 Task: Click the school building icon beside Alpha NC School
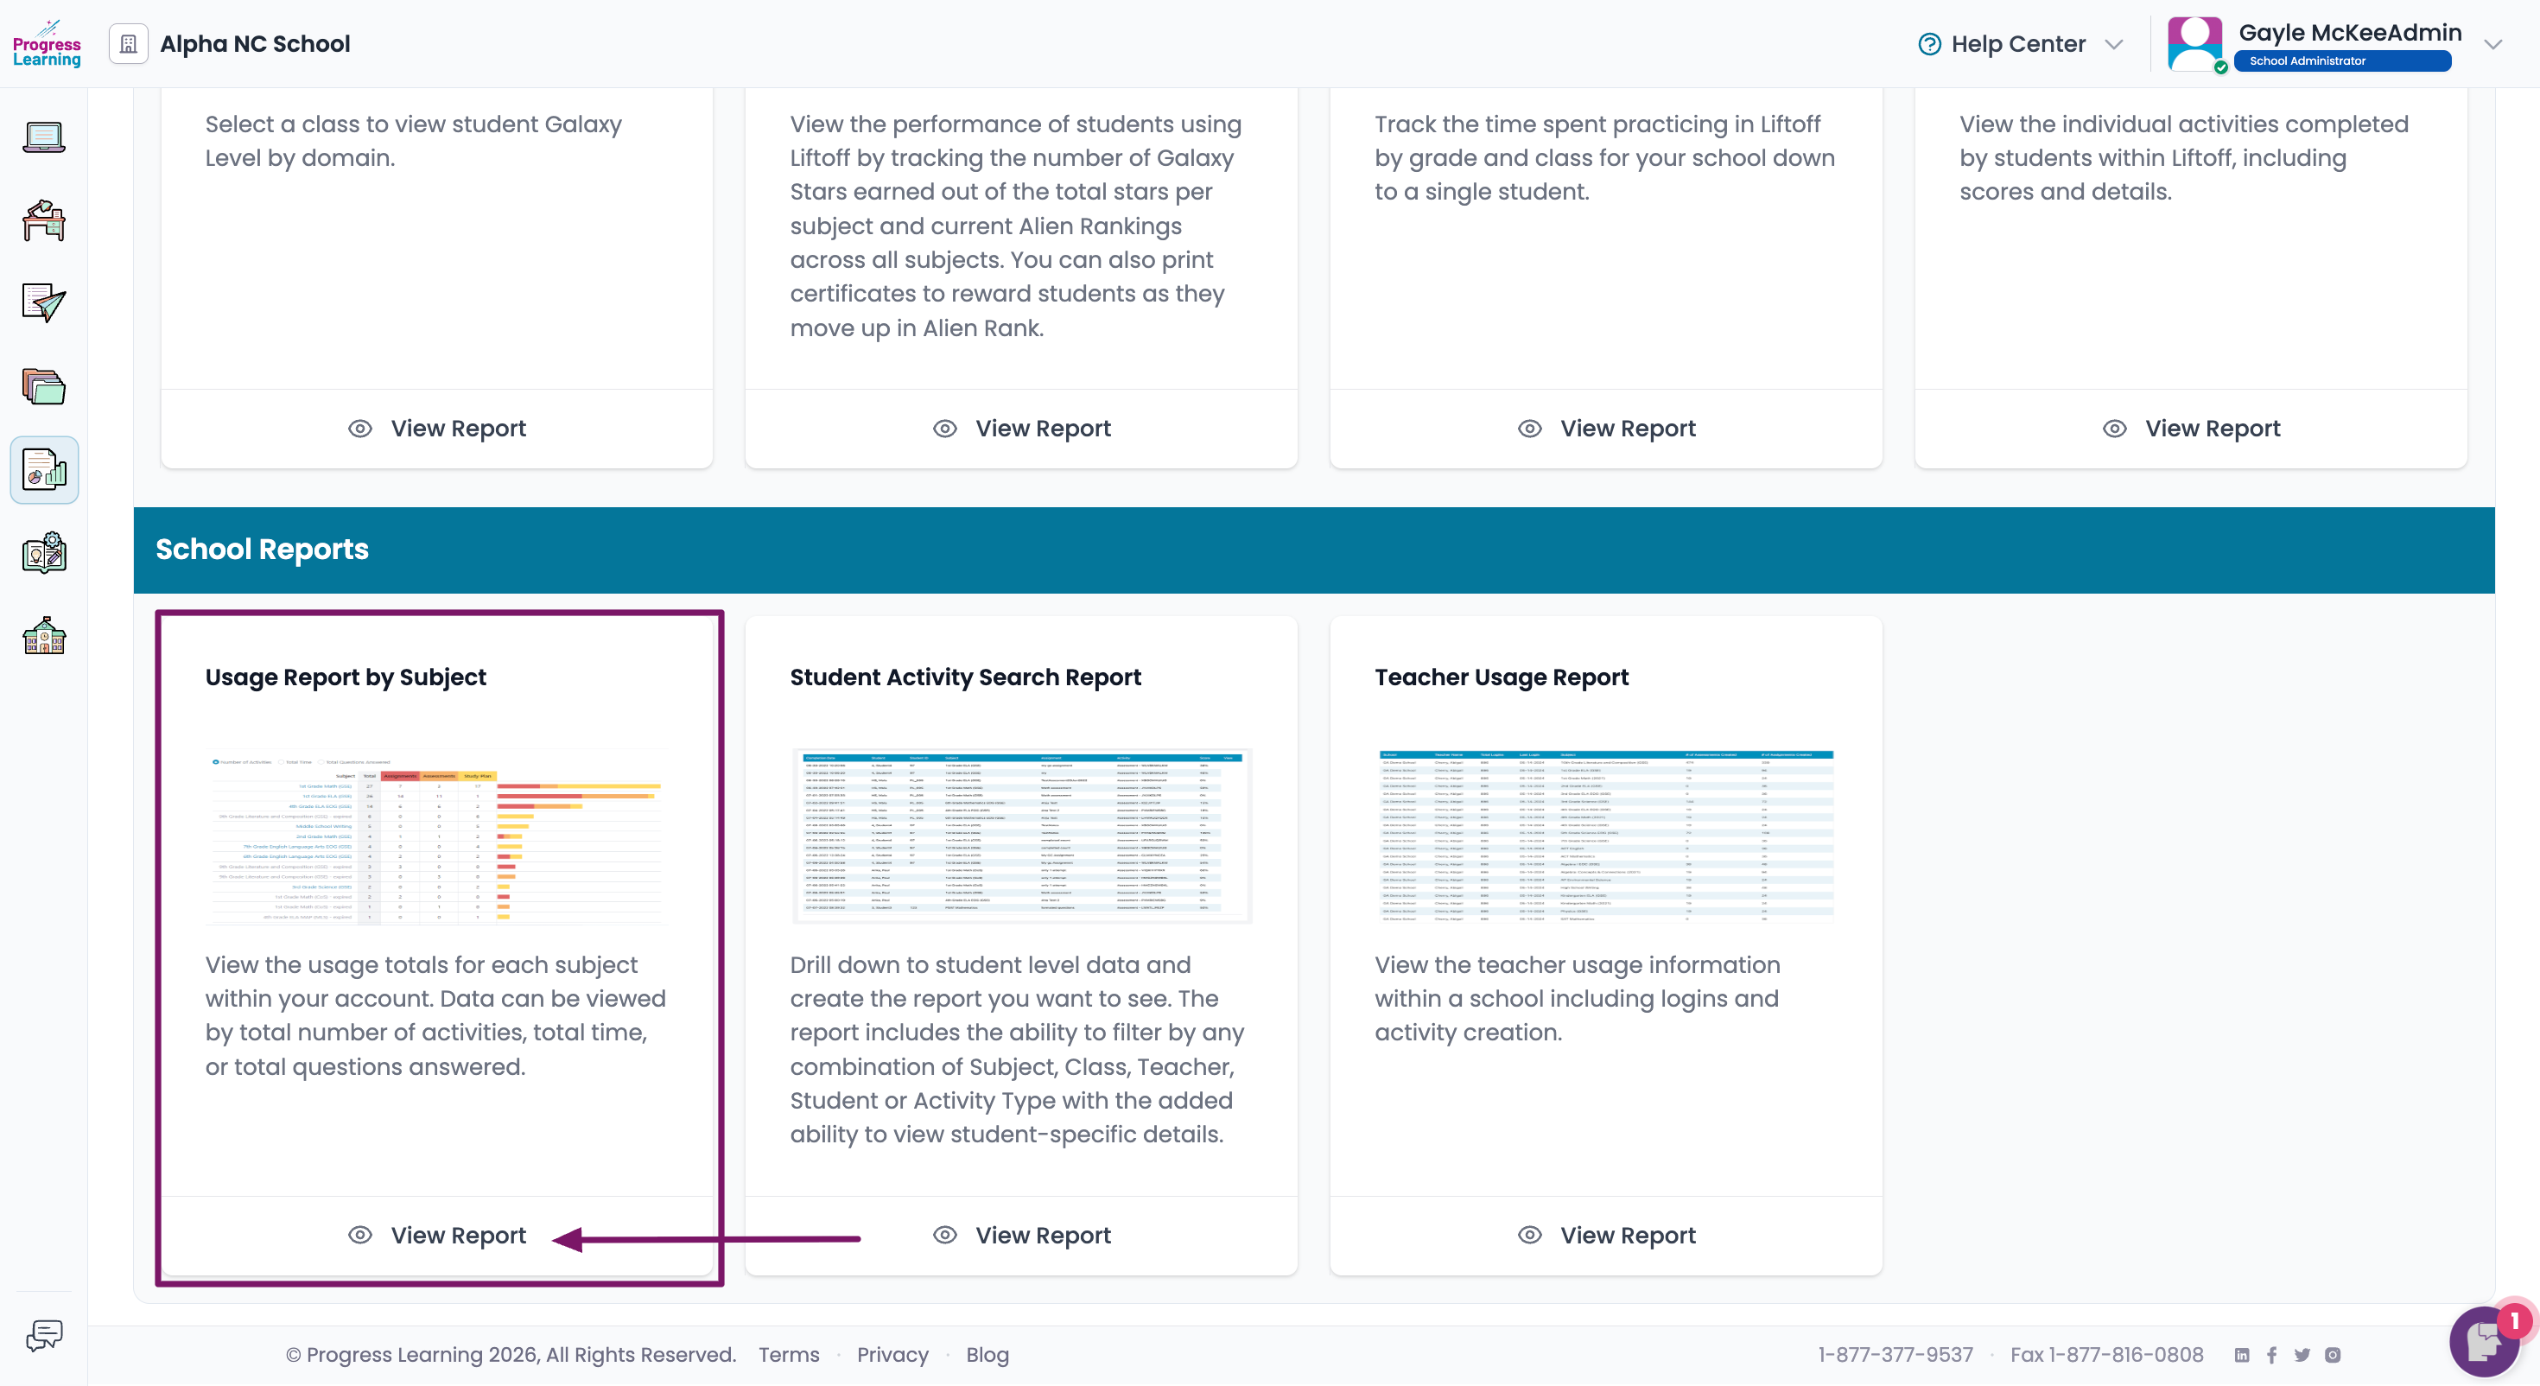tap(128, 44)
